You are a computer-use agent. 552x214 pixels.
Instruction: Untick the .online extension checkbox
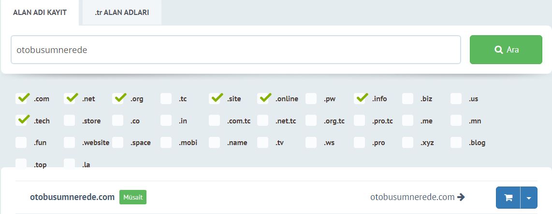[x=262, y=99]
